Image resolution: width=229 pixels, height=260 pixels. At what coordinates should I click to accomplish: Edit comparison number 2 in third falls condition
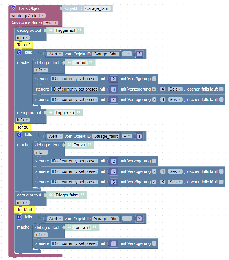click(x=139, y=219)
